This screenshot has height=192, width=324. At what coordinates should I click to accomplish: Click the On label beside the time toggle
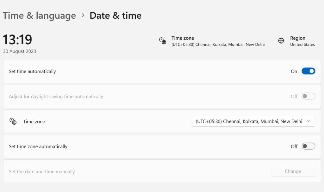294,72
